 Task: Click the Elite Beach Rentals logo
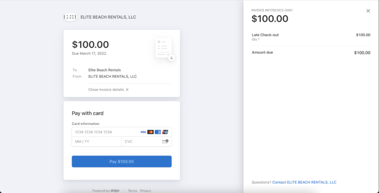(x=71, y=17)
